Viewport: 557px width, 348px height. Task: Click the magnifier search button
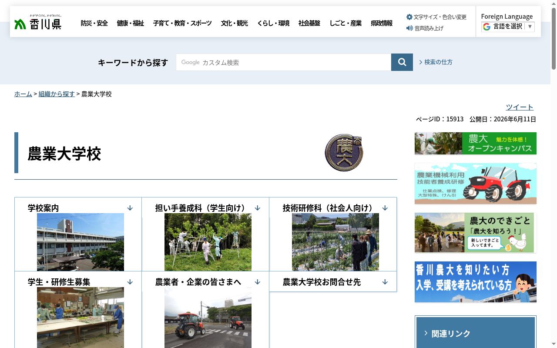coord(402,62)
